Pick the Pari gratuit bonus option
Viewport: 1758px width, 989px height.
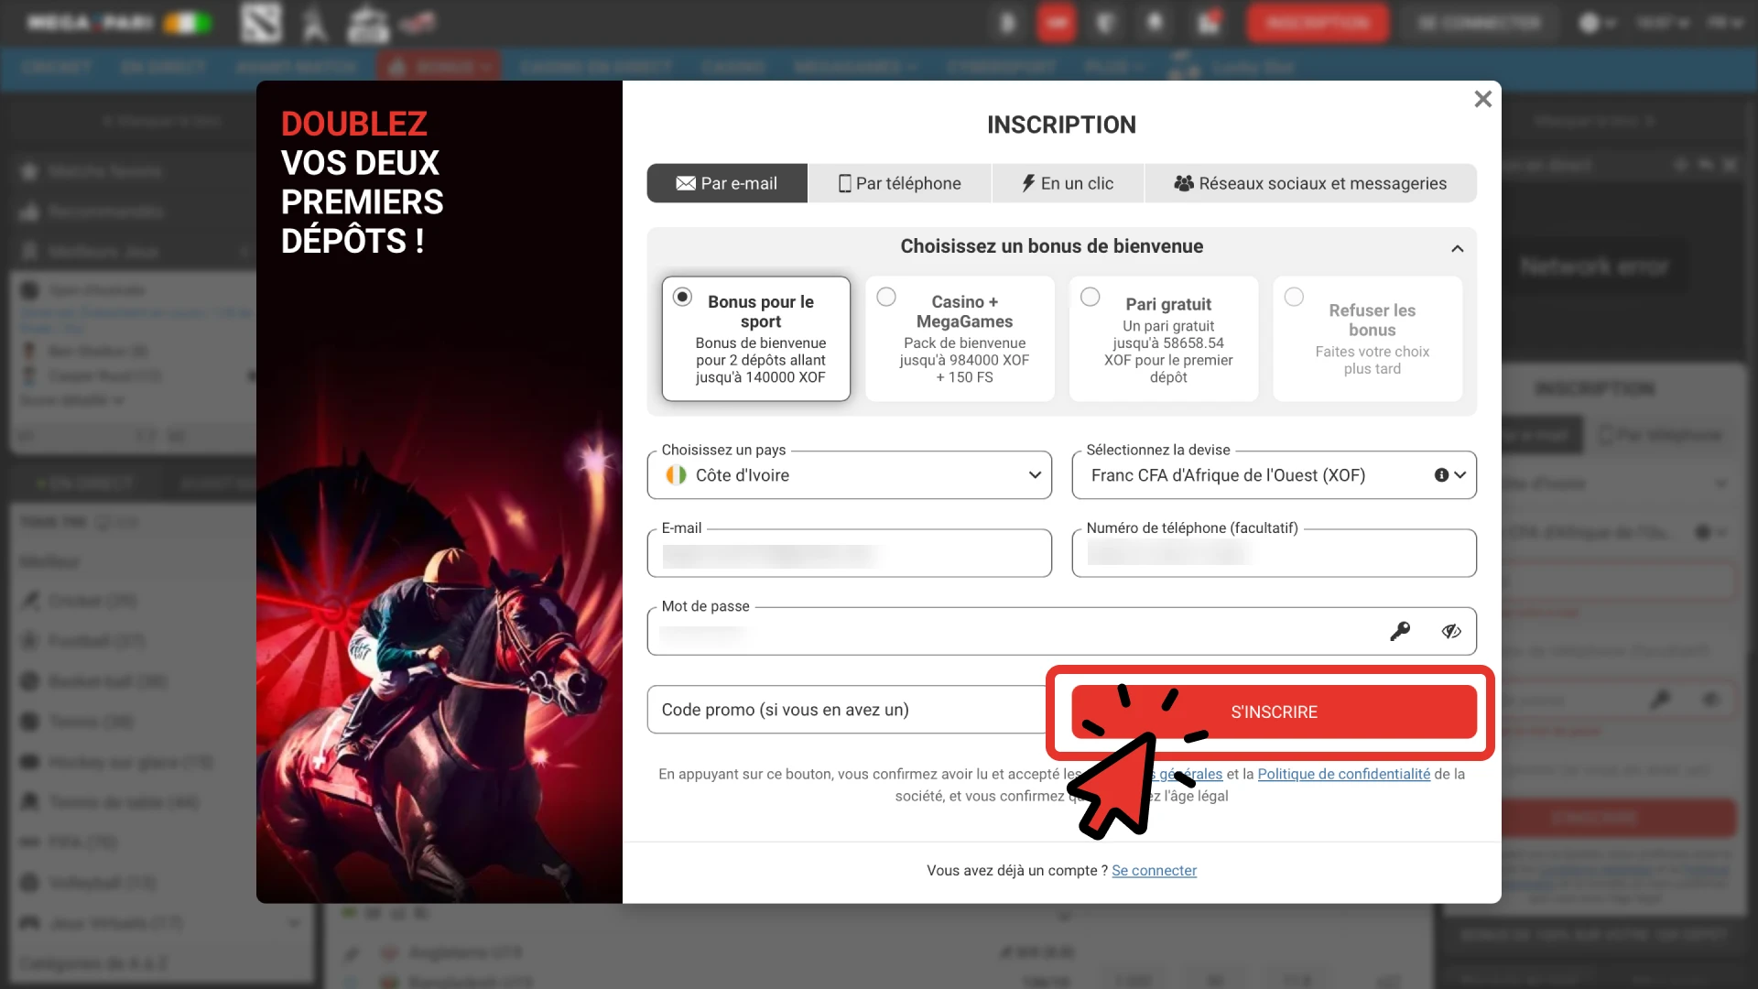coord(1164,339)
